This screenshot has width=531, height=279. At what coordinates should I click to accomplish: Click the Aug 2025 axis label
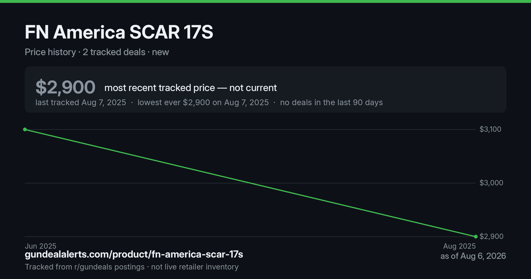click(459, 246)
